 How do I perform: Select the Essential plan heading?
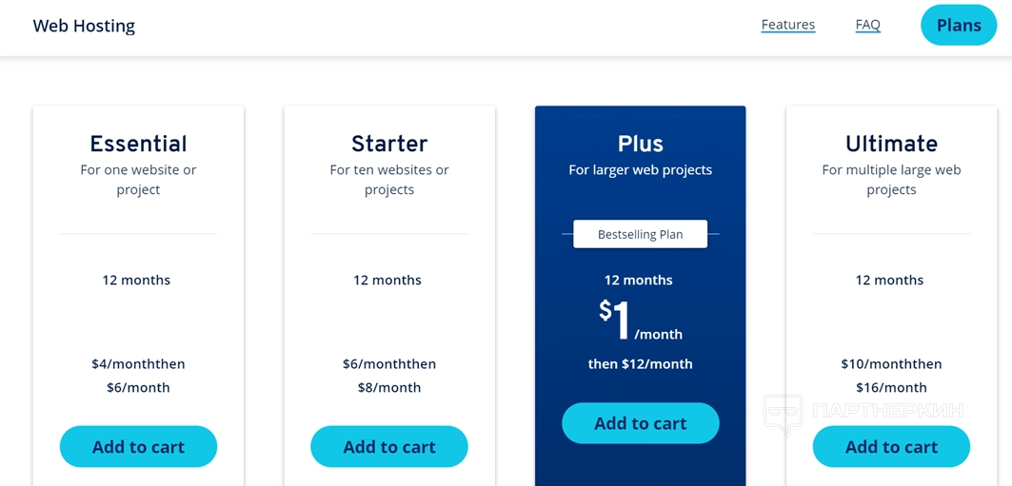[138, 144]
